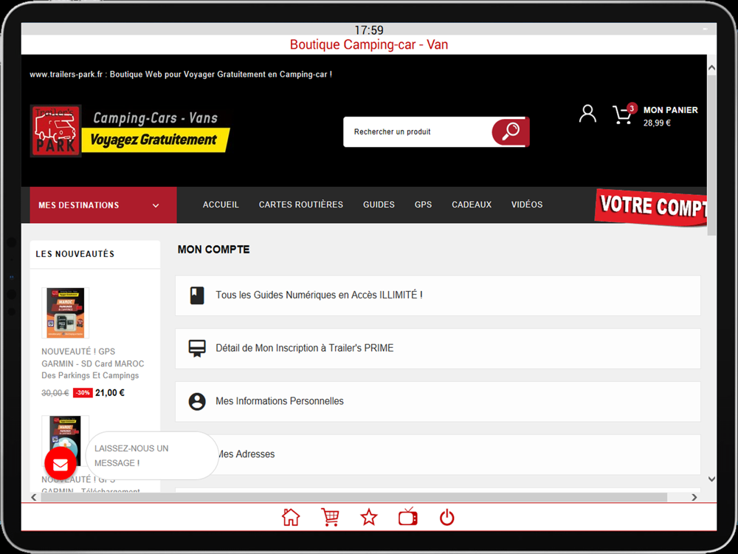
Task: Open the cart icon with badge 3
Action: coord(624,114)
